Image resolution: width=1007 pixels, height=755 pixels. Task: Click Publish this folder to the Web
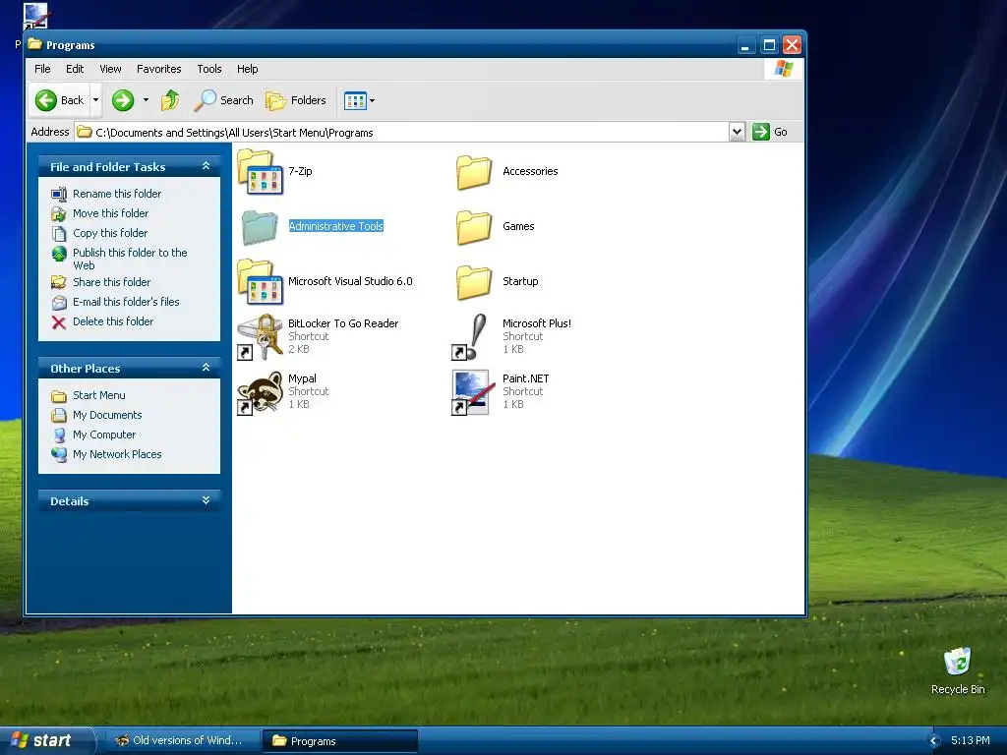click(130, 259)
